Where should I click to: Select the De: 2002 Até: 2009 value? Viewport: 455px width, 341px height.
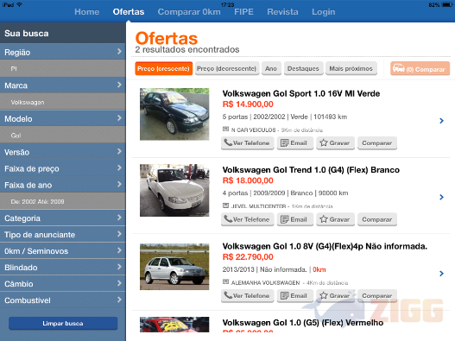(x=63, y=201)
